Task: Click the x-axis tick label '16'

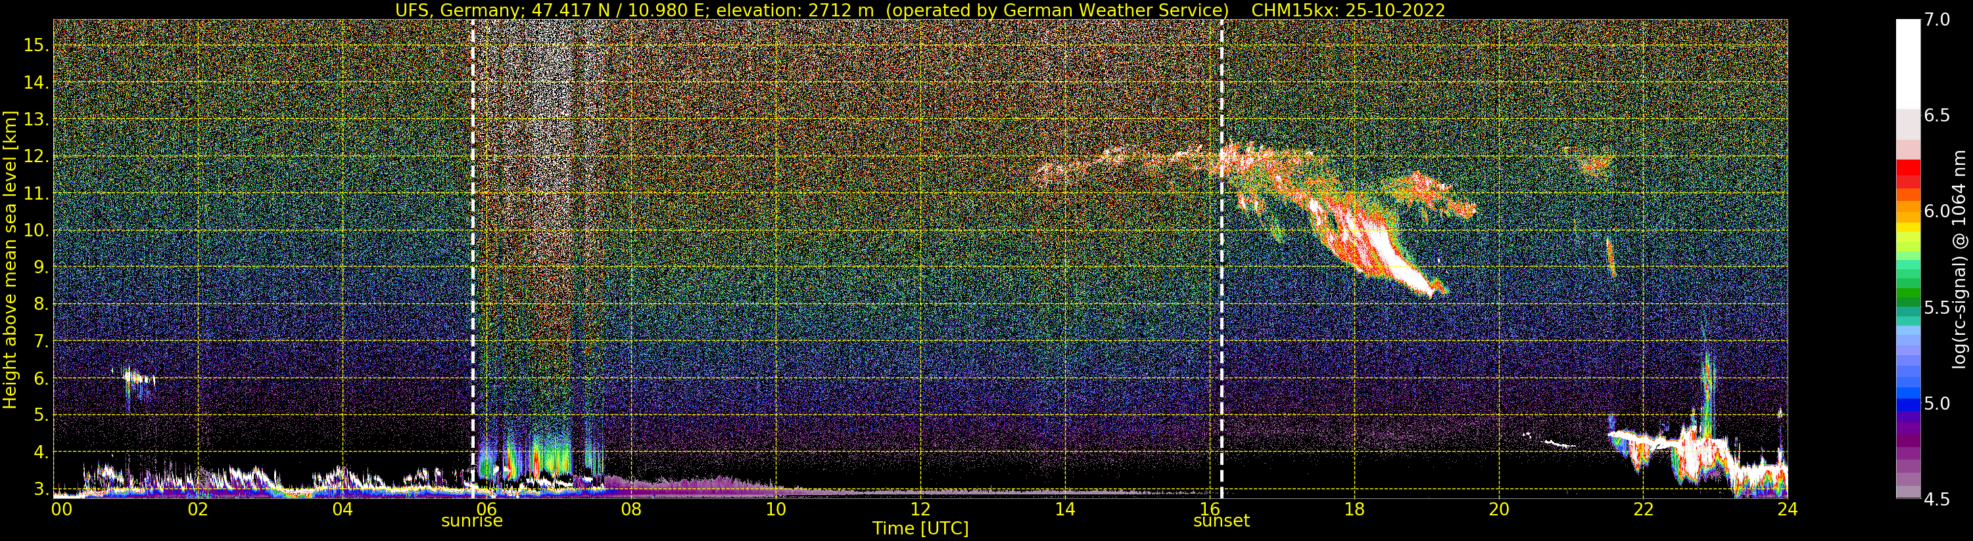Action: coord(1210,509)
